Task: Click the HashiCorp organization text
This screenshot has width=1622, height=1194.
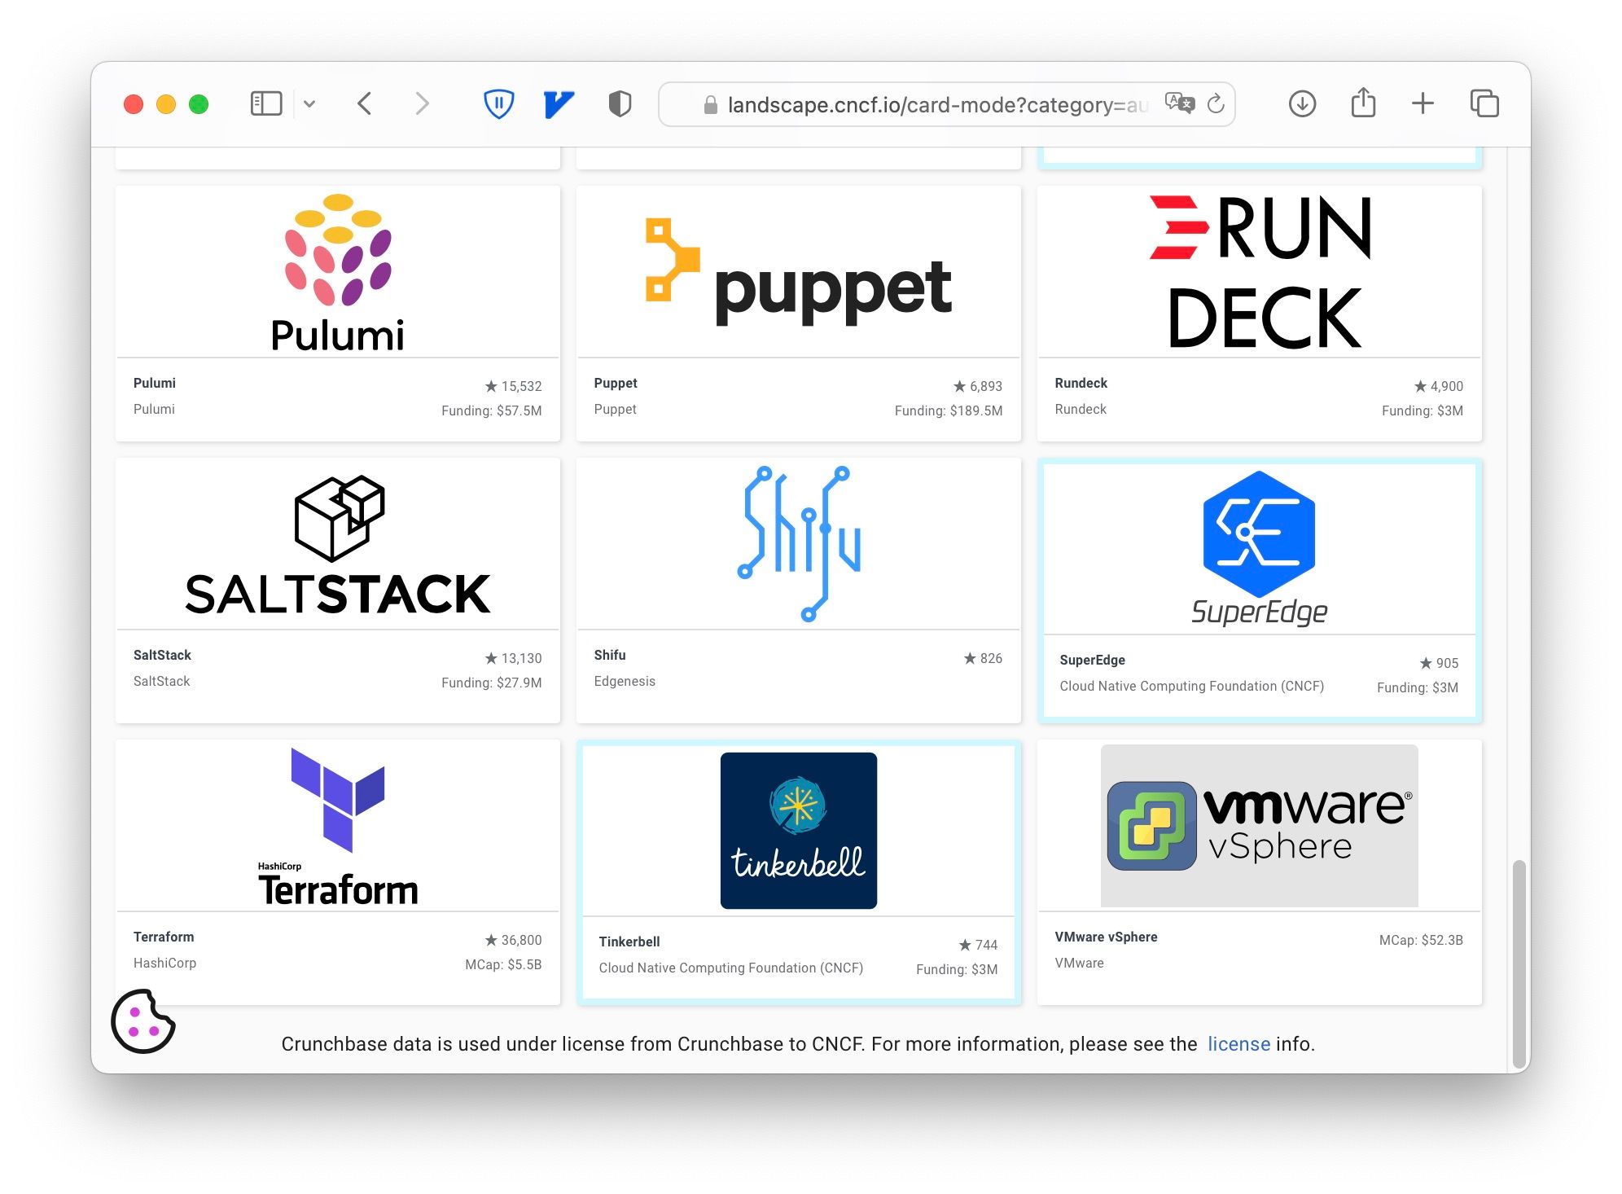Action: click(165, 963)
